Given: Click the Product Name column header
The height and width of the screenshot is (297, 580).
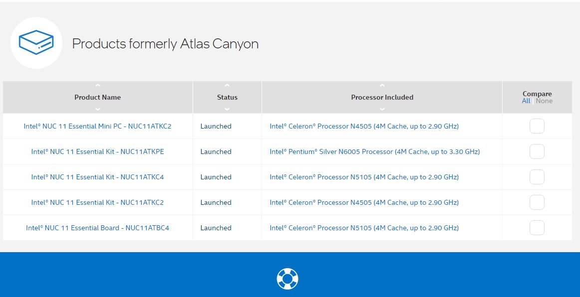Looking at the screenshot, I should [x=98, y=97].
